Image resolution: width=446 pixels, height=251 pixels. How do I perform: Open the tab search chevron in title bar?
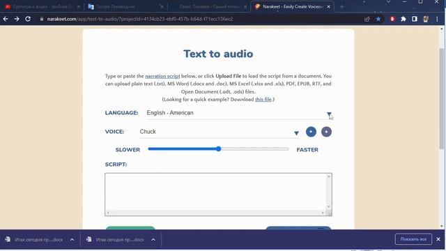click(x=388, y=1)
